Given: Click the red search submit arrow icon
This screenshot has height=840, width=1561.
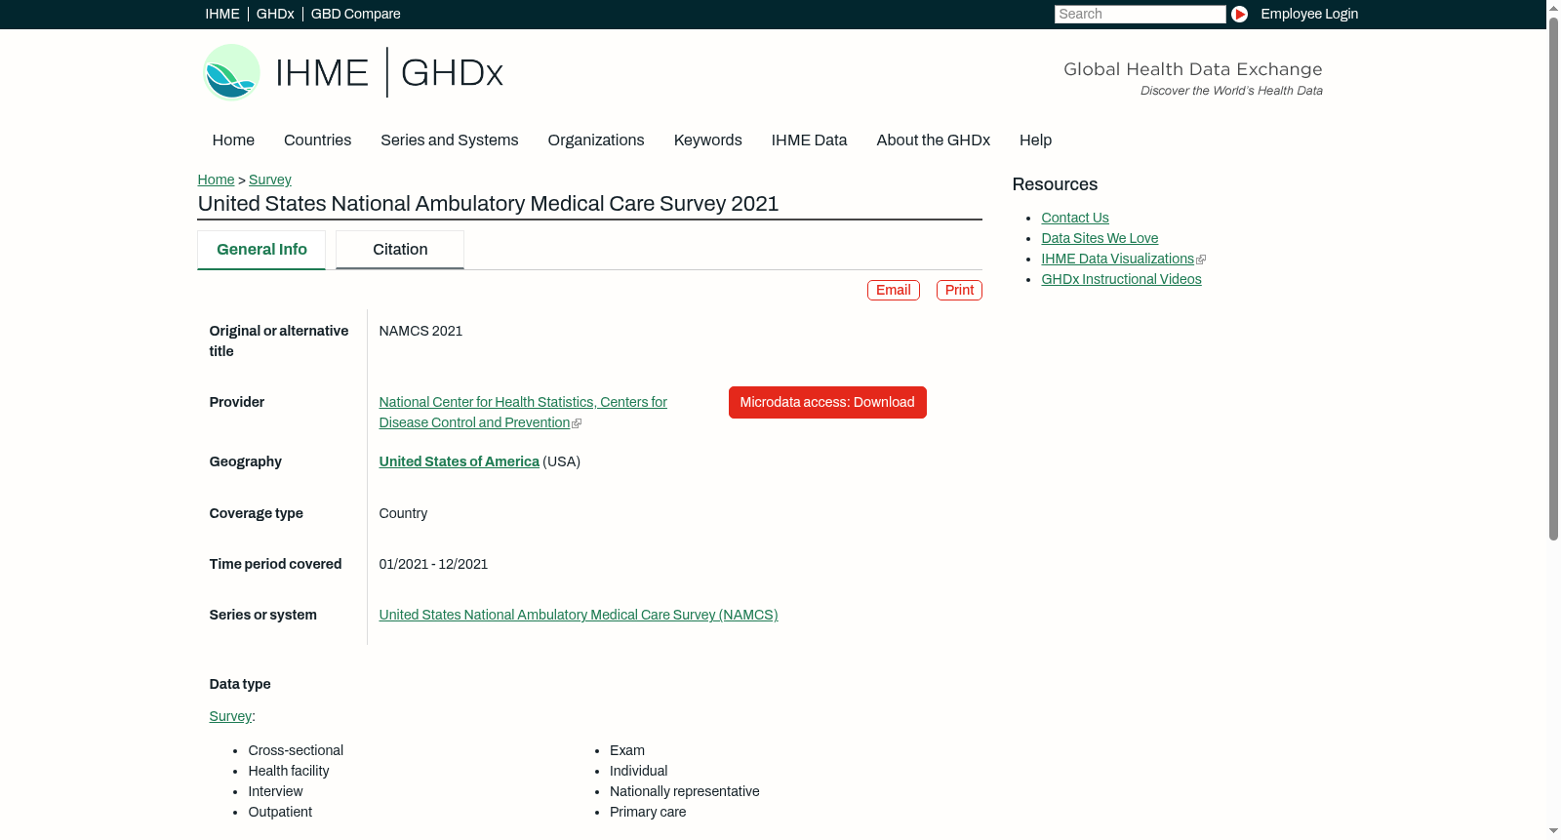Looking at the screenshot, I should coord(1239,14).
